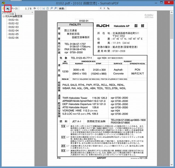The width and height of the screenshot is (175, 168).
Task: Maximize the SumatraPDF window
Action: [x=161, y=2]
